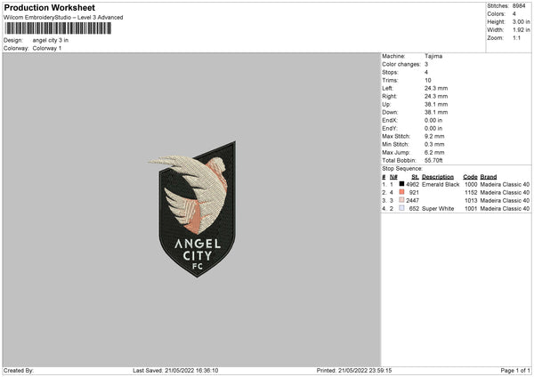Click the 'Created By:' footer label

coord(19,371)
